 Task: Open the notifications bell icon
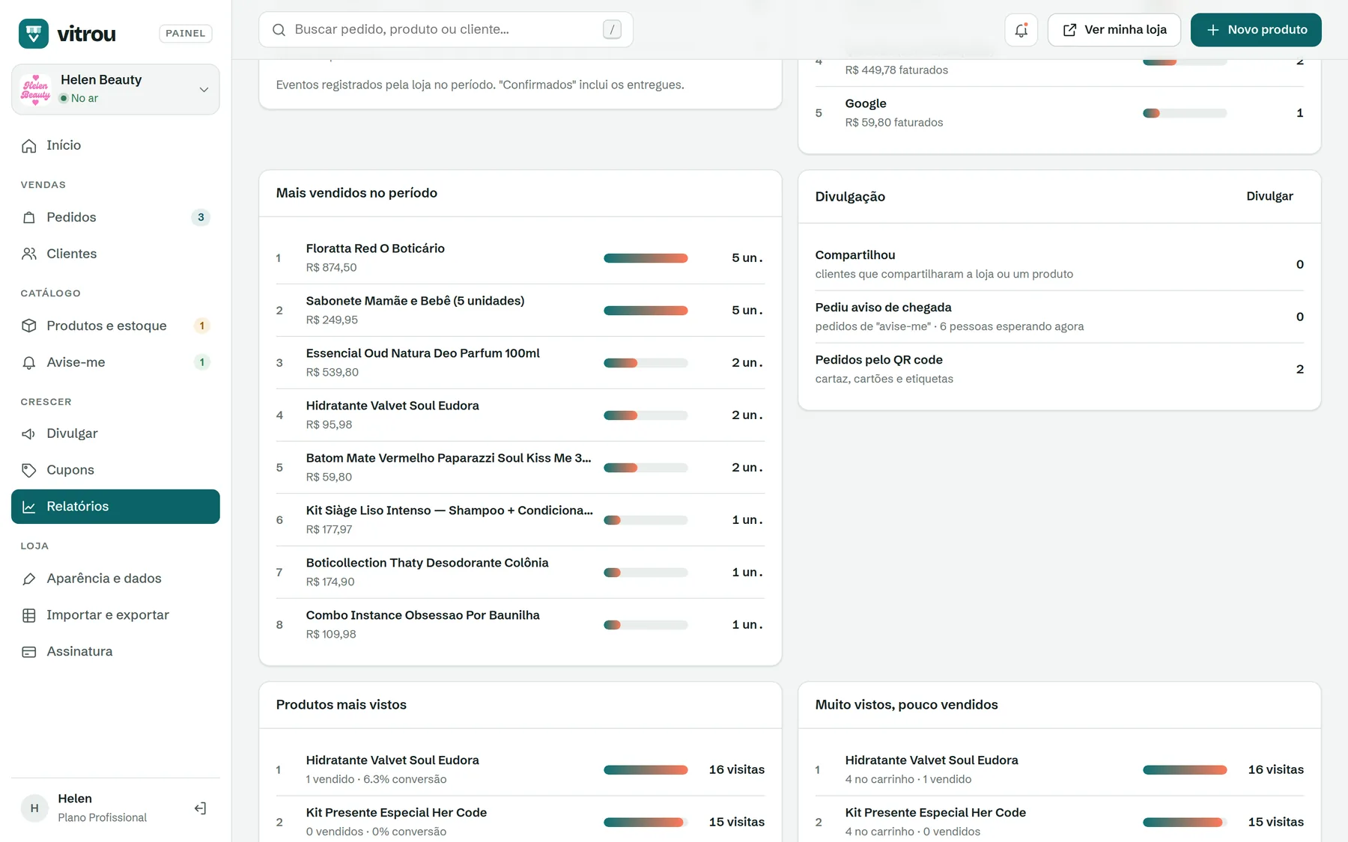(x=1021, y=30)
